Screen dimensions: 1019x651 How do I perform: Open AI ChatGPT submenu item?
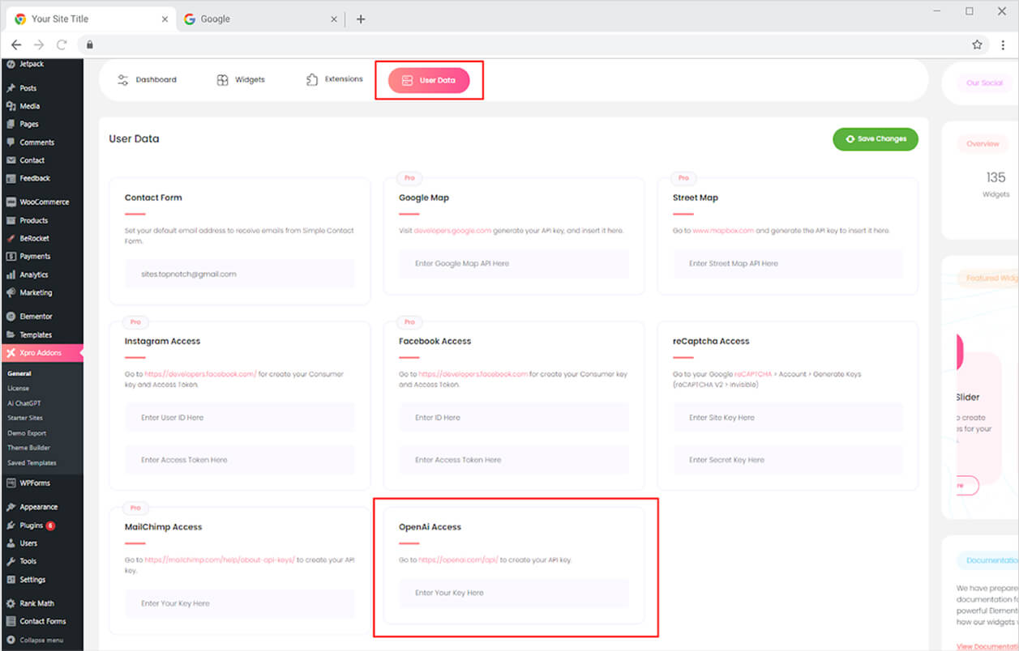coord(24,403)
